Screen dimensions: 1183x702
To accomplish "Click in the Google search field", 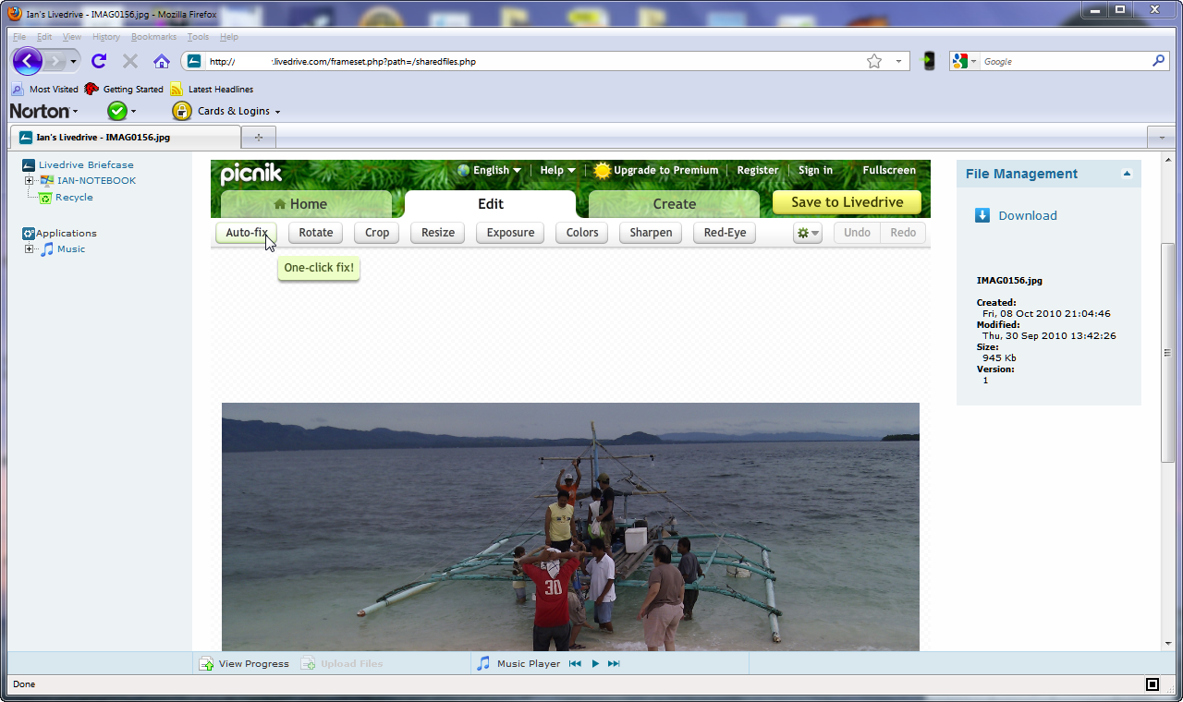I will point(1063,61).
